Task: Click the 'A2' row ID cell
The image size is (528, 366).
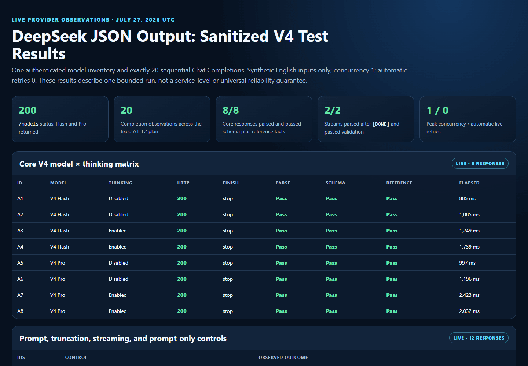Action: [20, 214]
